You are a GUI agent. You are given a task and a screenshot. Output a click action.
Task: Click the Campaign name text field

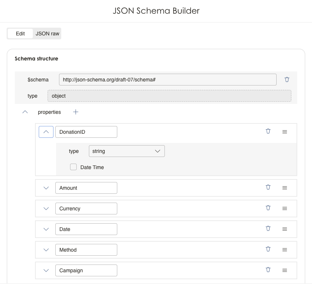[x=86, y=270]
